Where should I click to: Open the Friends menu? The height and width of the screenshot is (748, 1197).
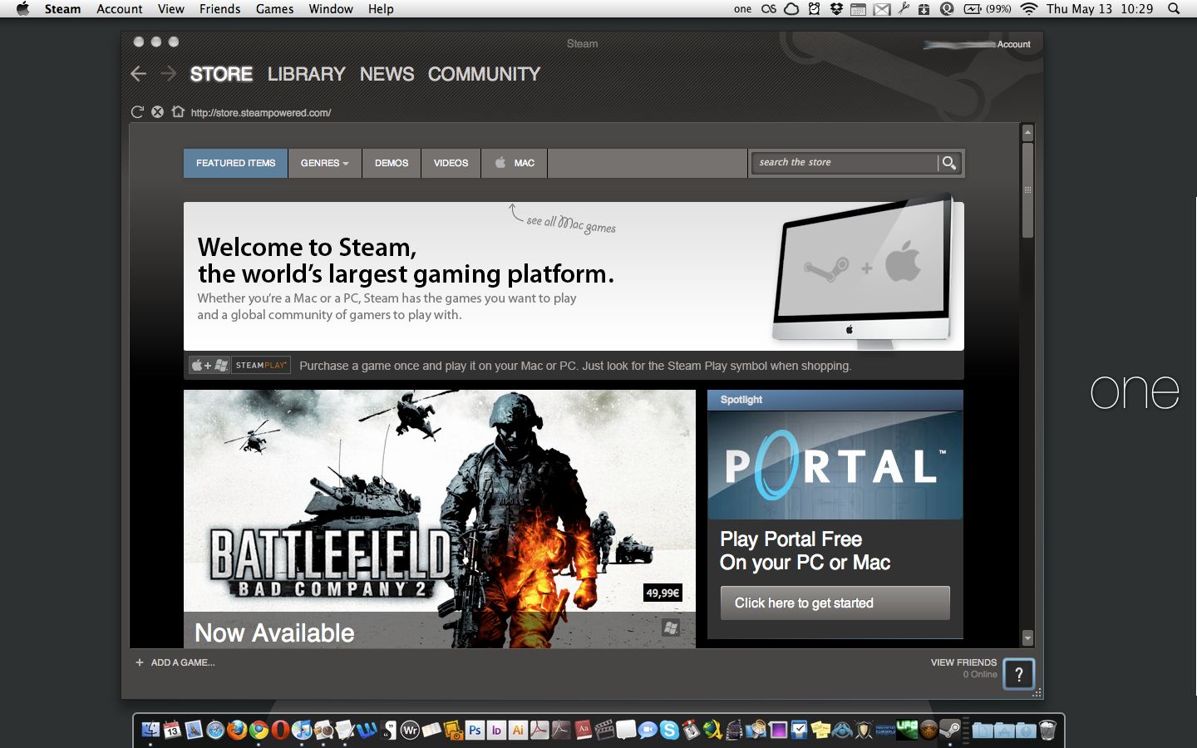[x=219, y=9]
